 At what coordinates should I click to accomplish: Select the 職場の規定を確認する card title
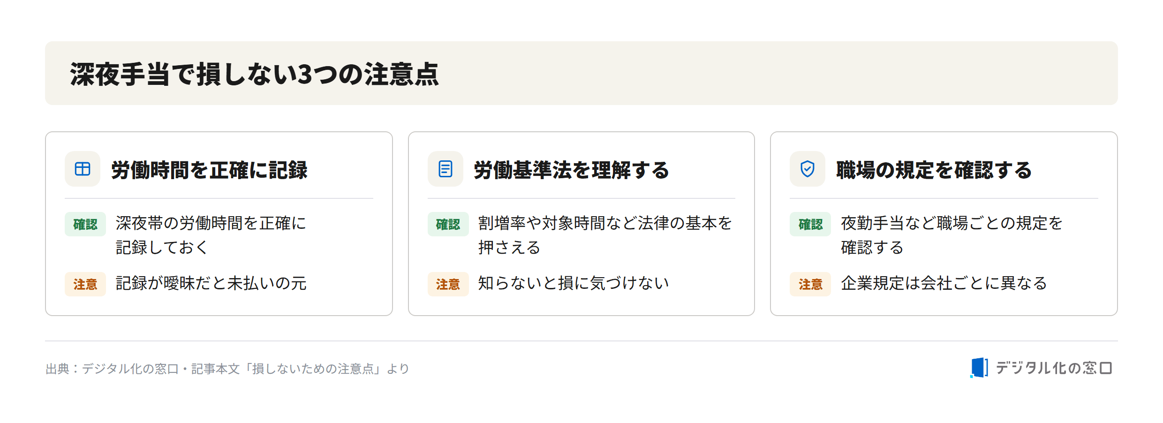[934, 170]
